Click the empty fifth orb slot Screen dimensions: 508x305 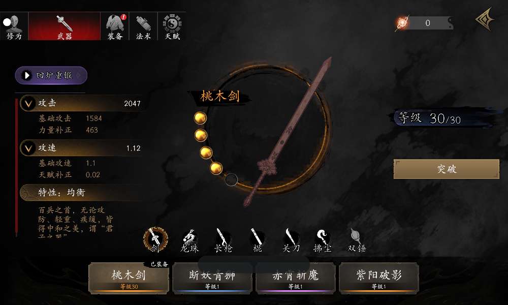231,179
